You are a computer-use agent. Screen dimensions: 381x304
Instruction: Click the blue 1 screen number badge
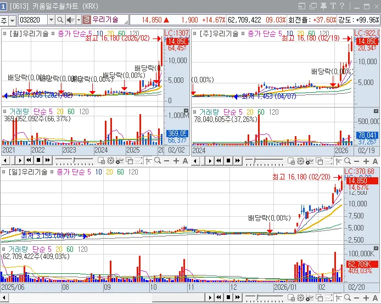tap(3, 7)
